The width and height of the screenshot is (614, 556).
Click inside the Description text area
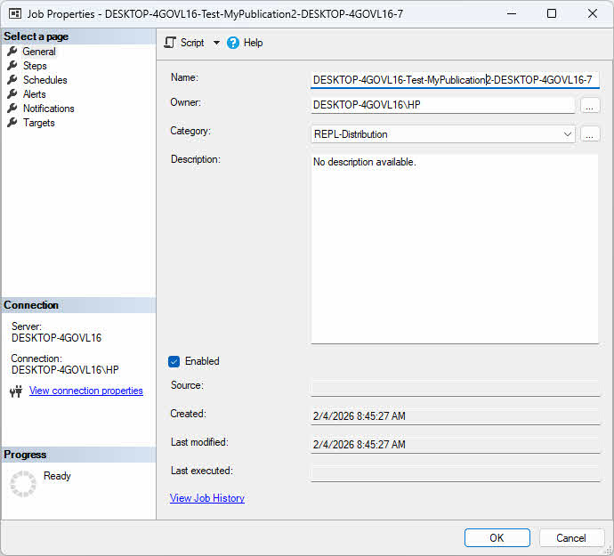pyautogui.click(x=455, y=249)
